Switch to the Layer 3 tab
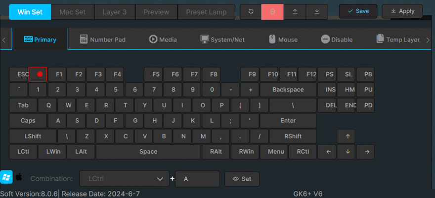Screen dimensions: 435x198 click(x=115, y=12)
